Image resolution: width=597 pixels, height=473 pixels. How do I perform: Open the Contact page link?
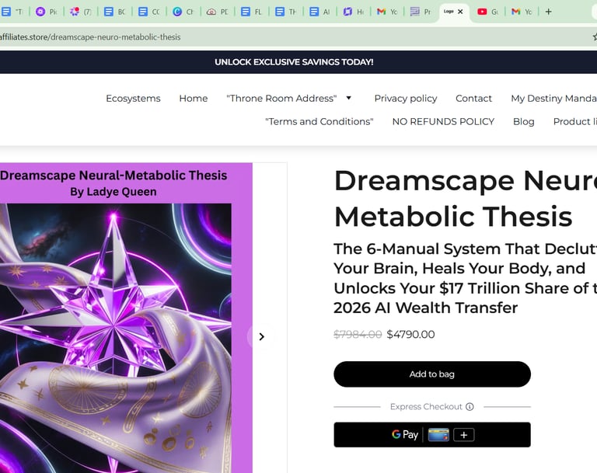pos(473,98)
